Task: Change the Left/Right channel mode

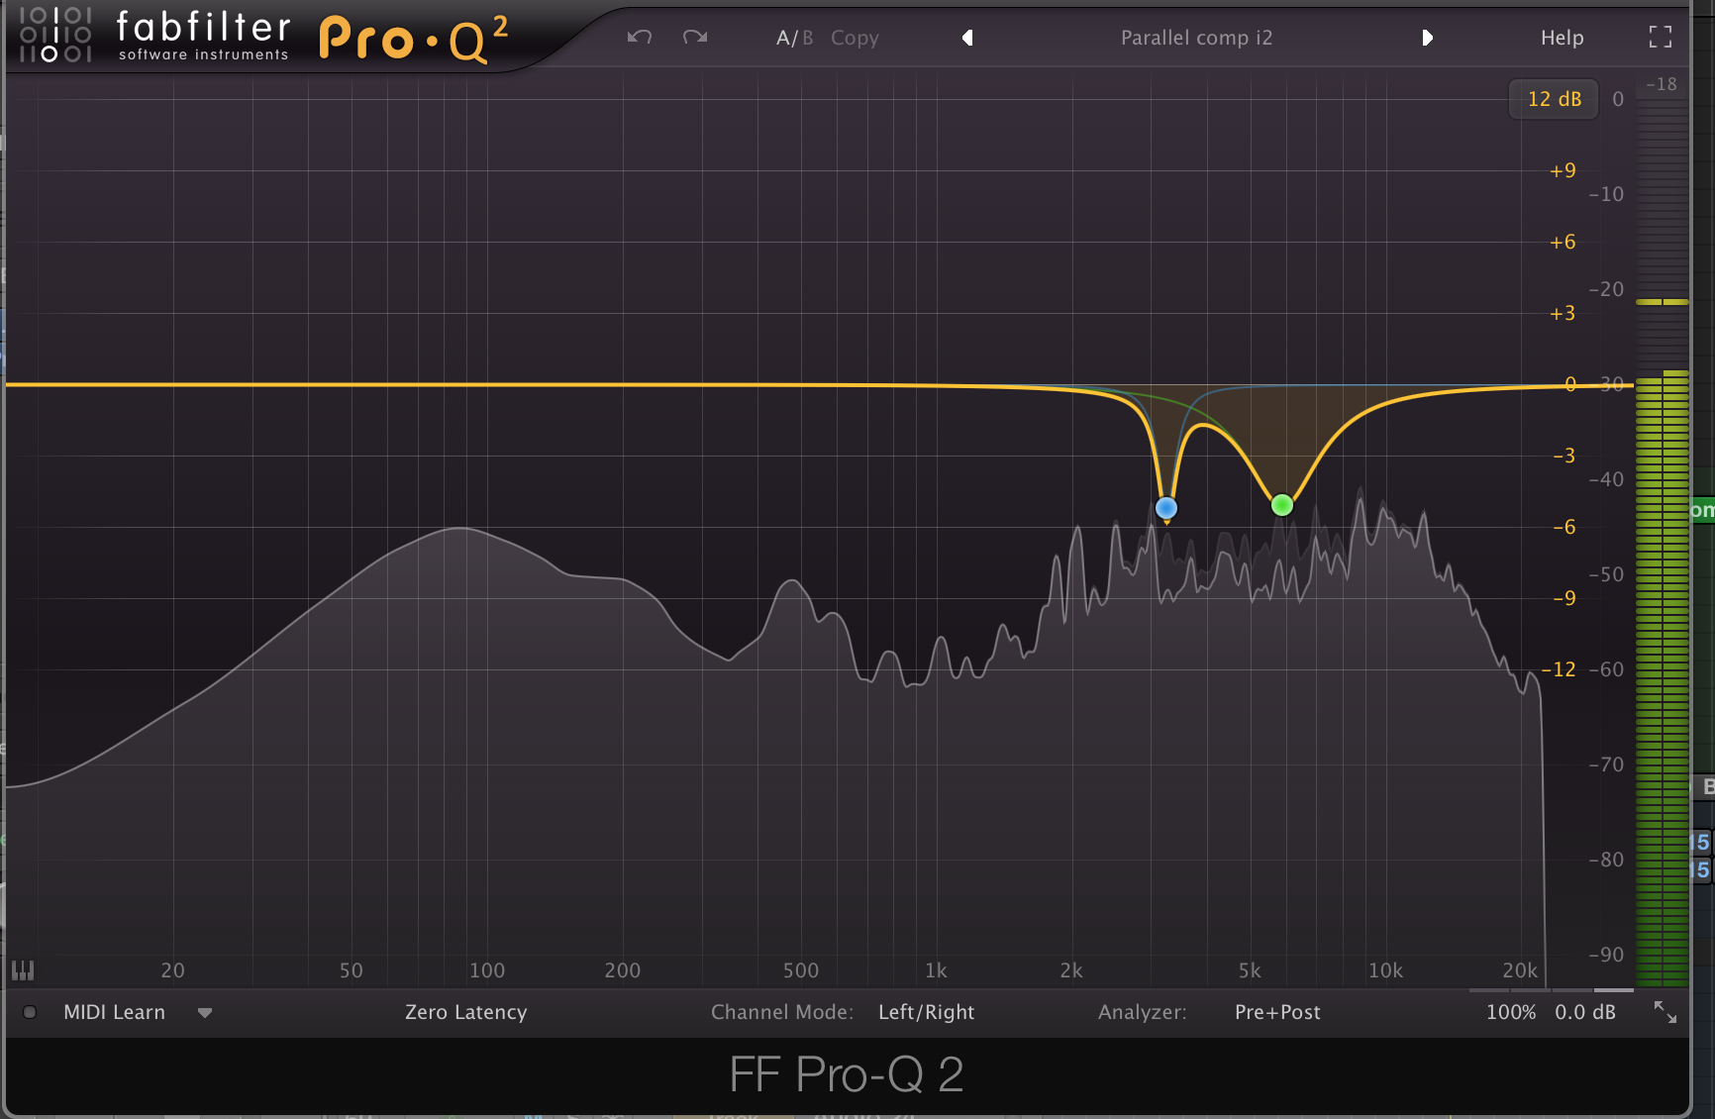Action: tap(926, 1012)
